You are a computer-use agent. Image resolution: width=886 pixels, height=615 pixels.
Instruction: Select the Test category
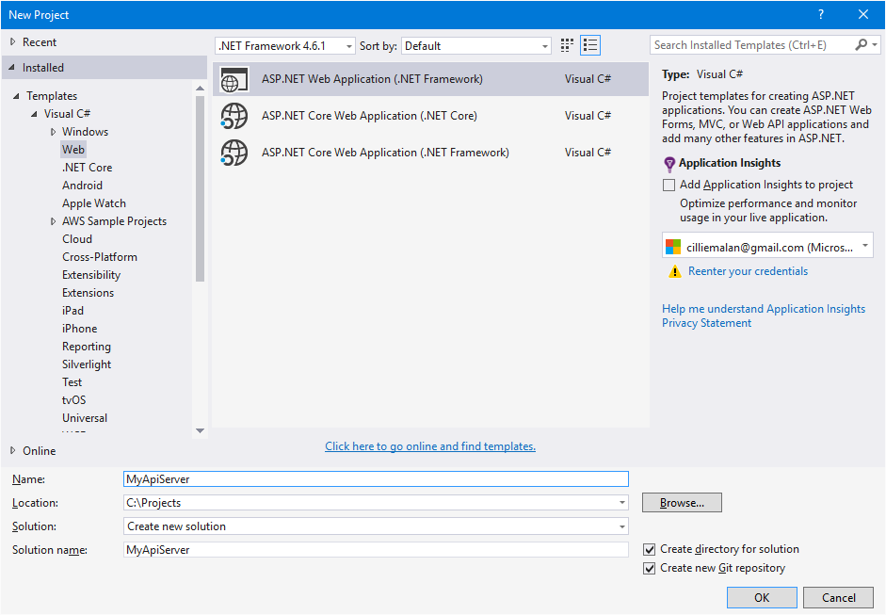click(x=72, y=382)
